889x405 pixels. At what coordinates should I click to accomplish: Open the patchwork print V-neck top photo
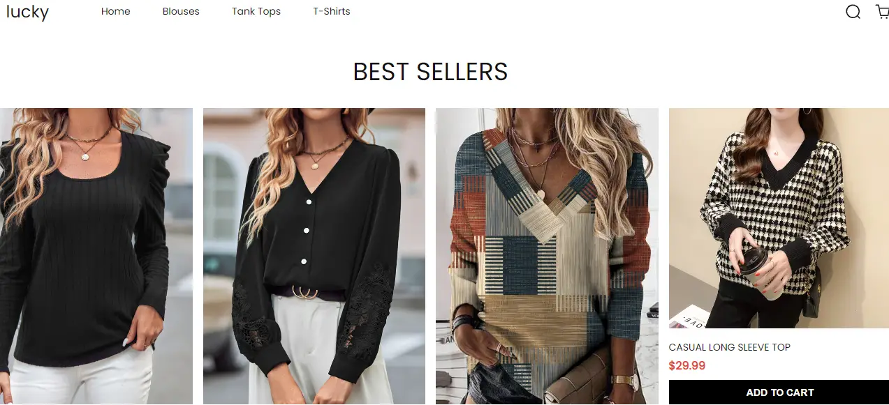(547, 257)
